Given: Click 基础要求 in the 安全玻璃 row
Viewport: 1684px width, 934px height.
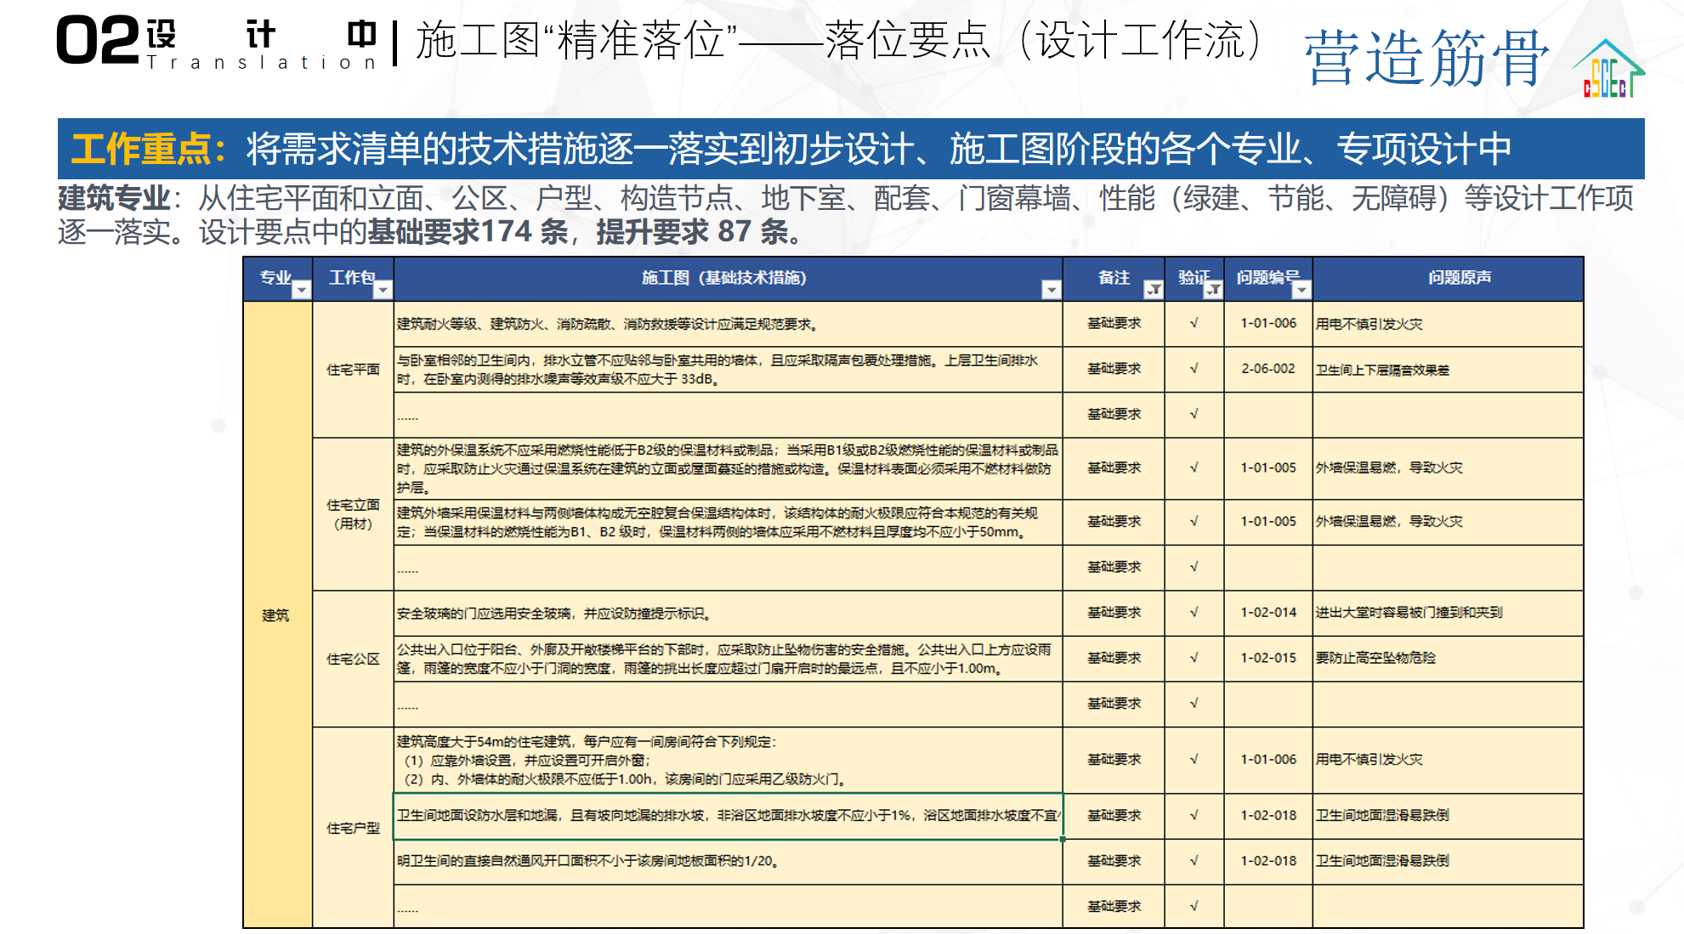Looking at the screenshot, I should (1114, 613).
